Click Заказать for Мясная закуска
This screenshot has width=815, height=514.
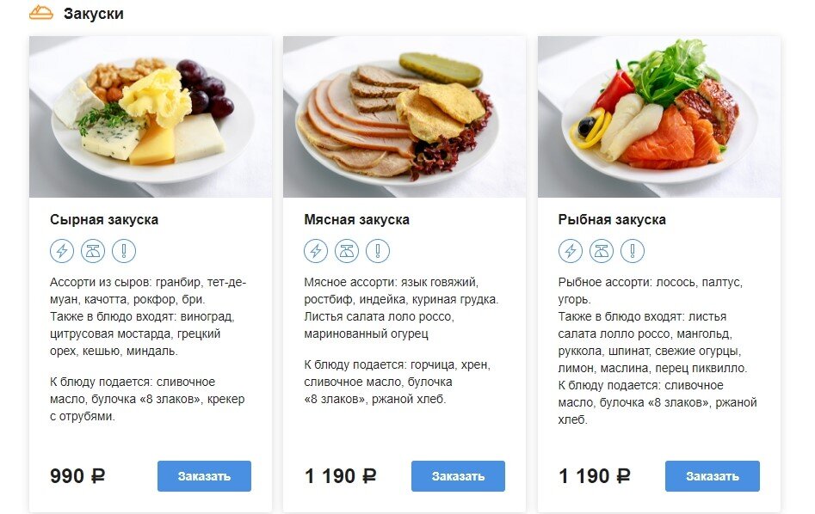pyautogui.click(x=458, y=476)
